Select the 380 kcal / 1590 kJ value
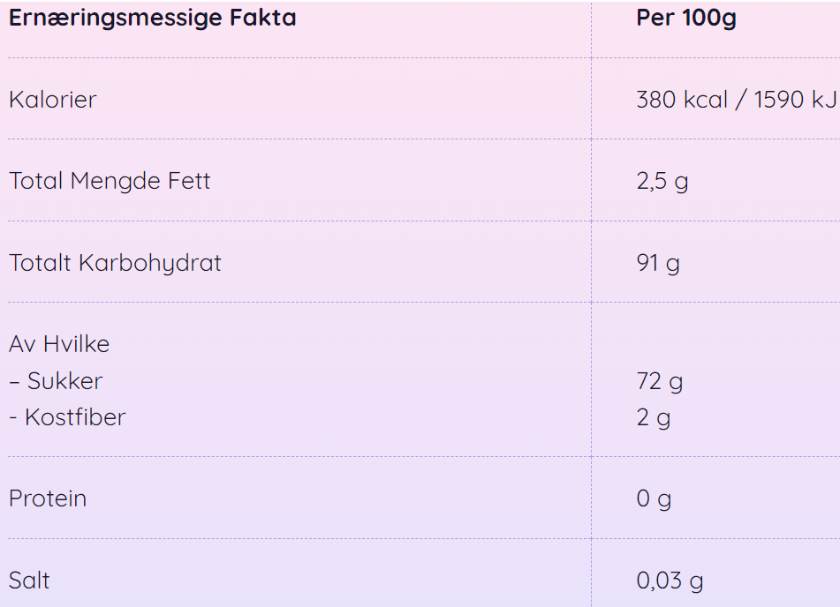 pos(737,100)
